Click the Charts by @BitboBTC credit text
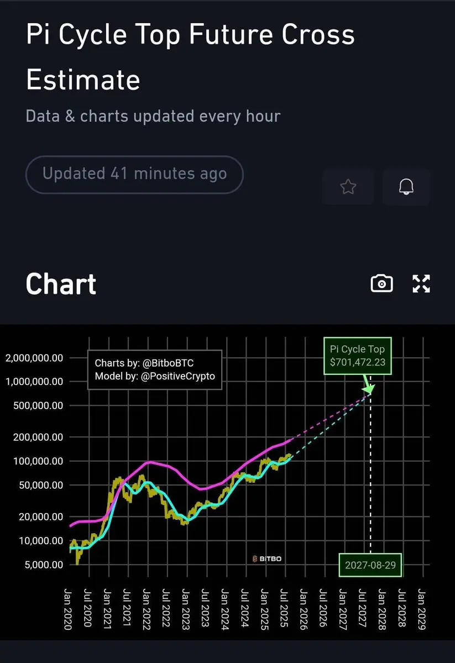Image resolution: width=455 pixels, height=663 pixels. pyautogui.click(x=144, y=363)
